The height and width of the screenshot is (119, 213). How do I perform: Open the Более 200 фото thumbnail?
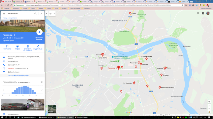36,104
